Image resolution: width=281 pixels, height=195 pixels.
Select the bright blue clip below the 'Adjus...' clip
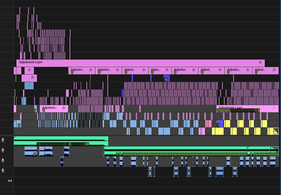167,78
